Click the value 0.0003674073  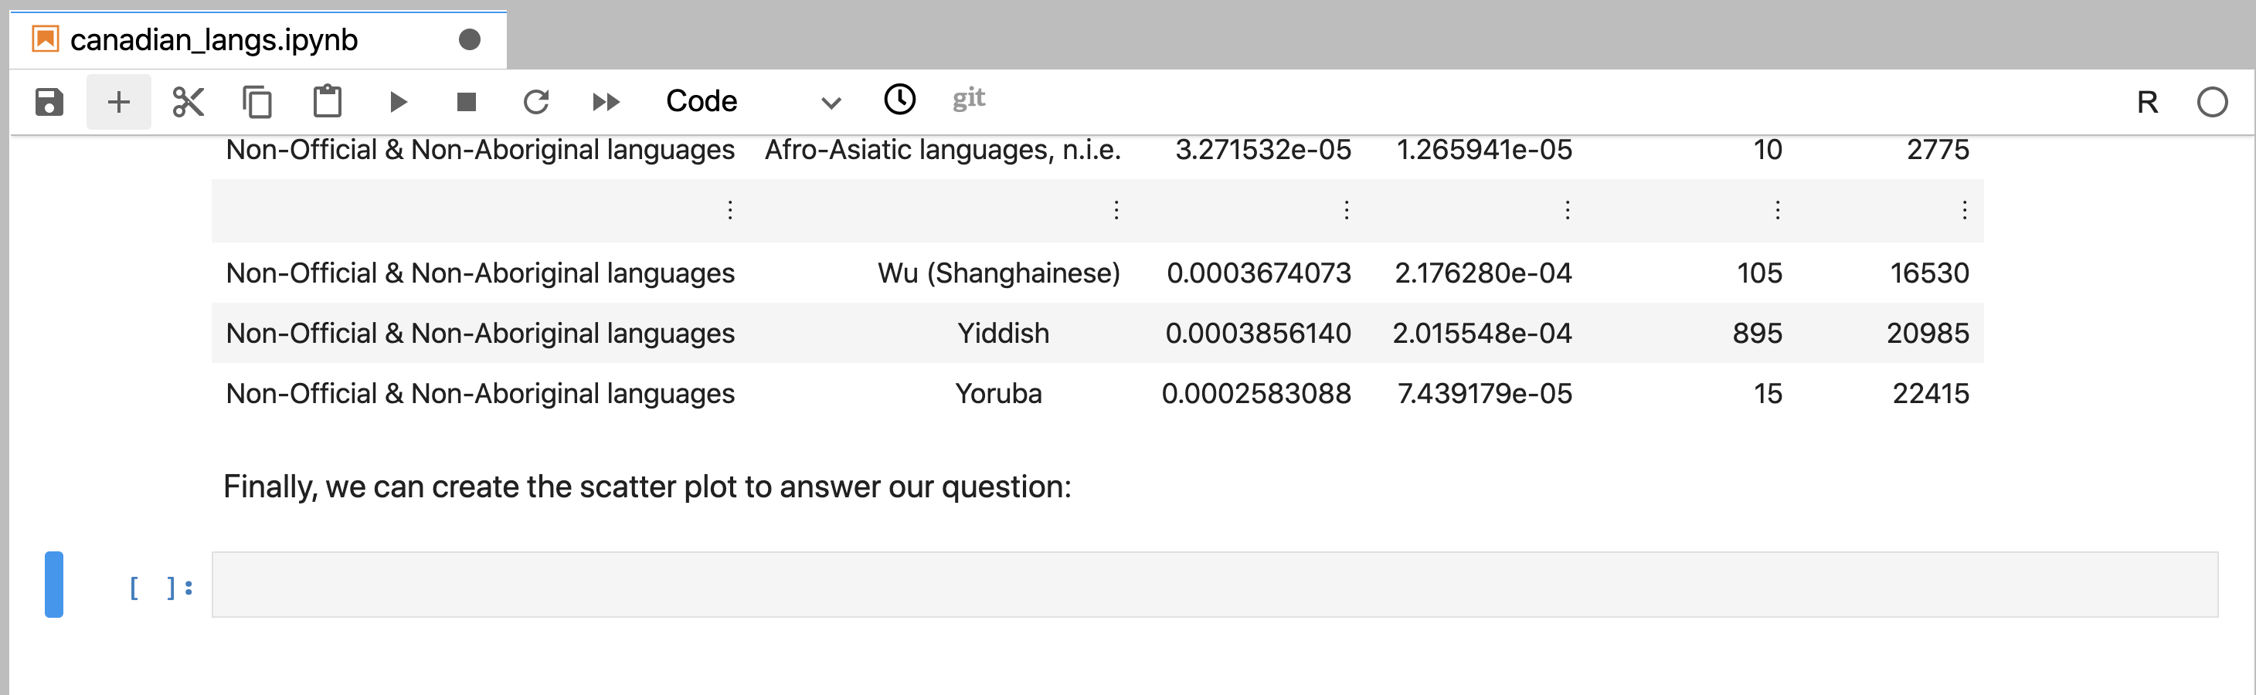tap(1259, 273)
